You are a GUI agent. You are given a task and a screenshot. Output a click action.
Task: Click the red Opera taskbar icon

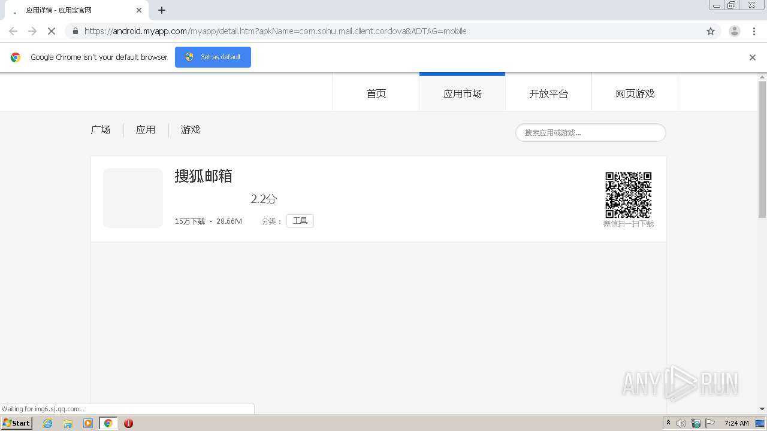click(128, 423)
